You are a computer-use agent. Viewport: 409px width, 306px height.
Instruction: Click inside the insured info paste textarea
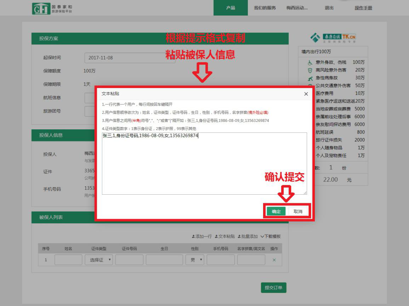coord(204,166)
